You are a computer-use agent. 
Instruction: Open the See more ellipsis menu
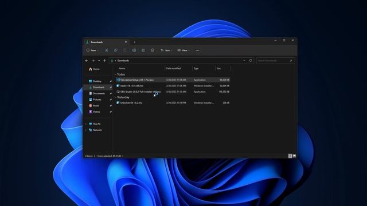pyautogui.click(x=197, y=50)
